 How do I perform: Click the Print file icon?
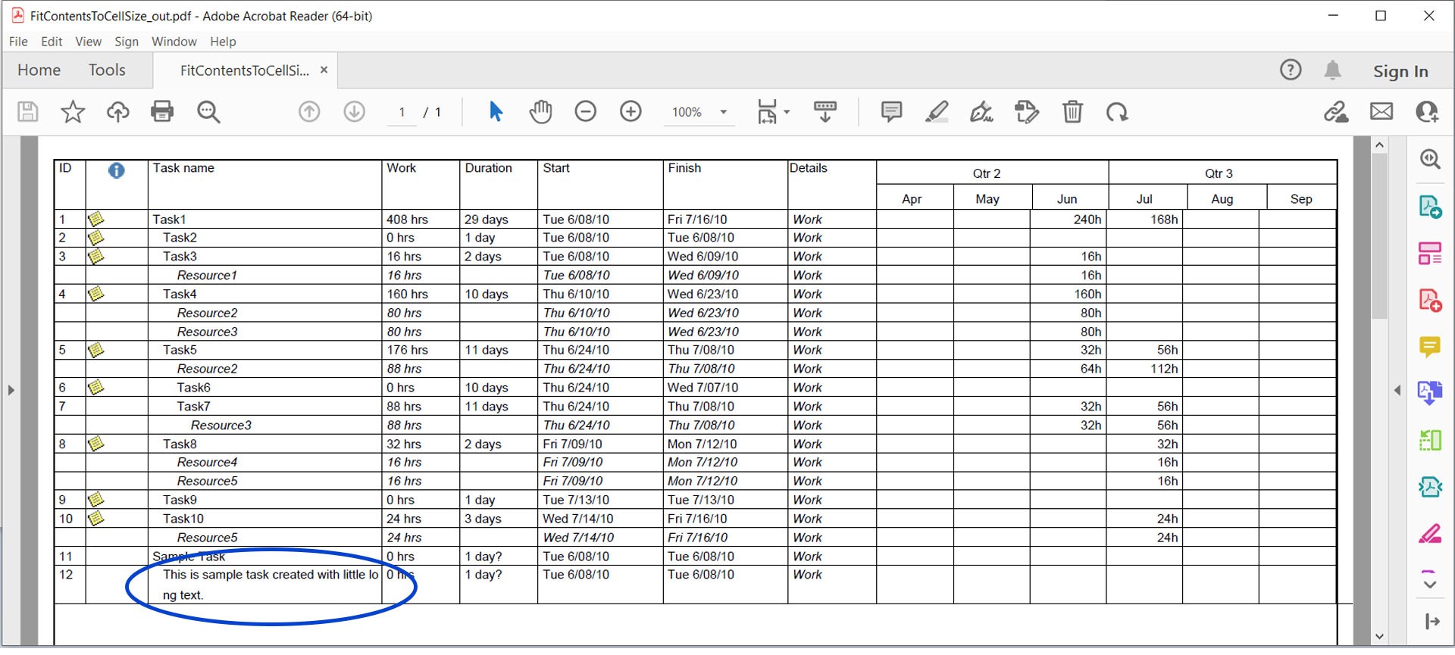click(162, 112)
